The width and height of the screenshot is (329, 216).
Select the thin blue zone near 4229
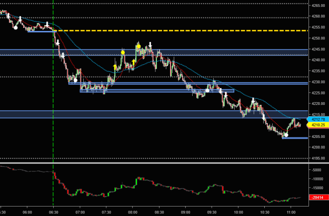coord(188,83)
